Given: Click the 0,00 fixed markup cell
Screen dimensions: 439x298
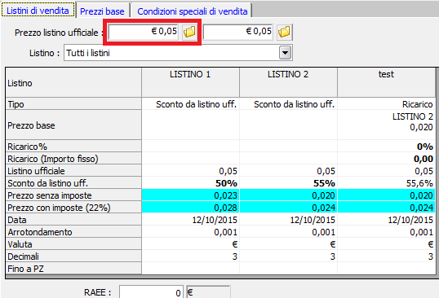Looking at the screenshot, I should tap(386, 159).
